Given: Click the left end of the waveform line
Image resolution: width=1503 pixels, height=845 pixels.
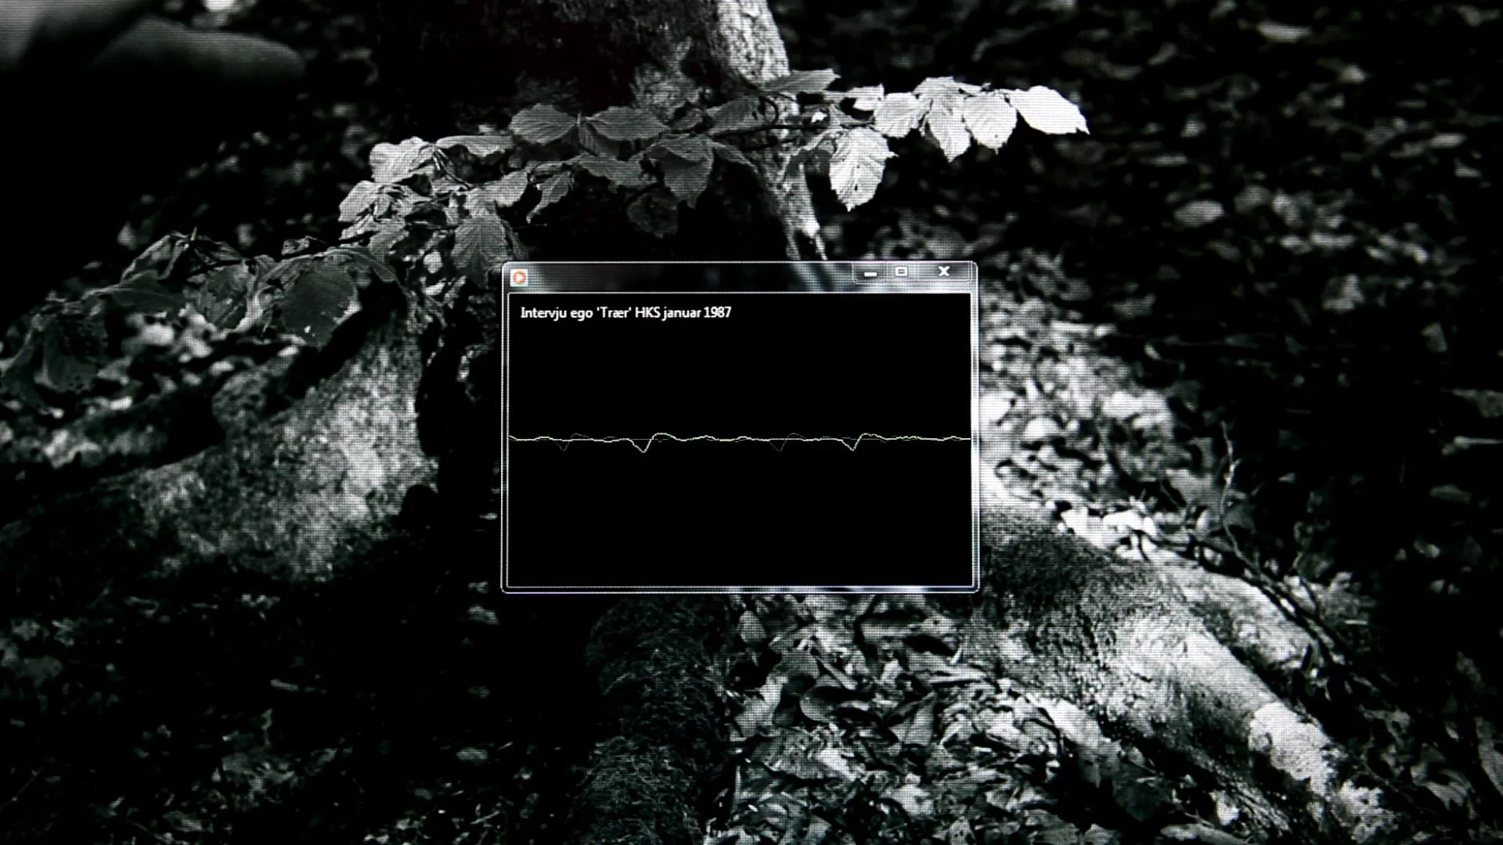Looking at the screenshot, I should pyautogui.click(x=512, y=438).
